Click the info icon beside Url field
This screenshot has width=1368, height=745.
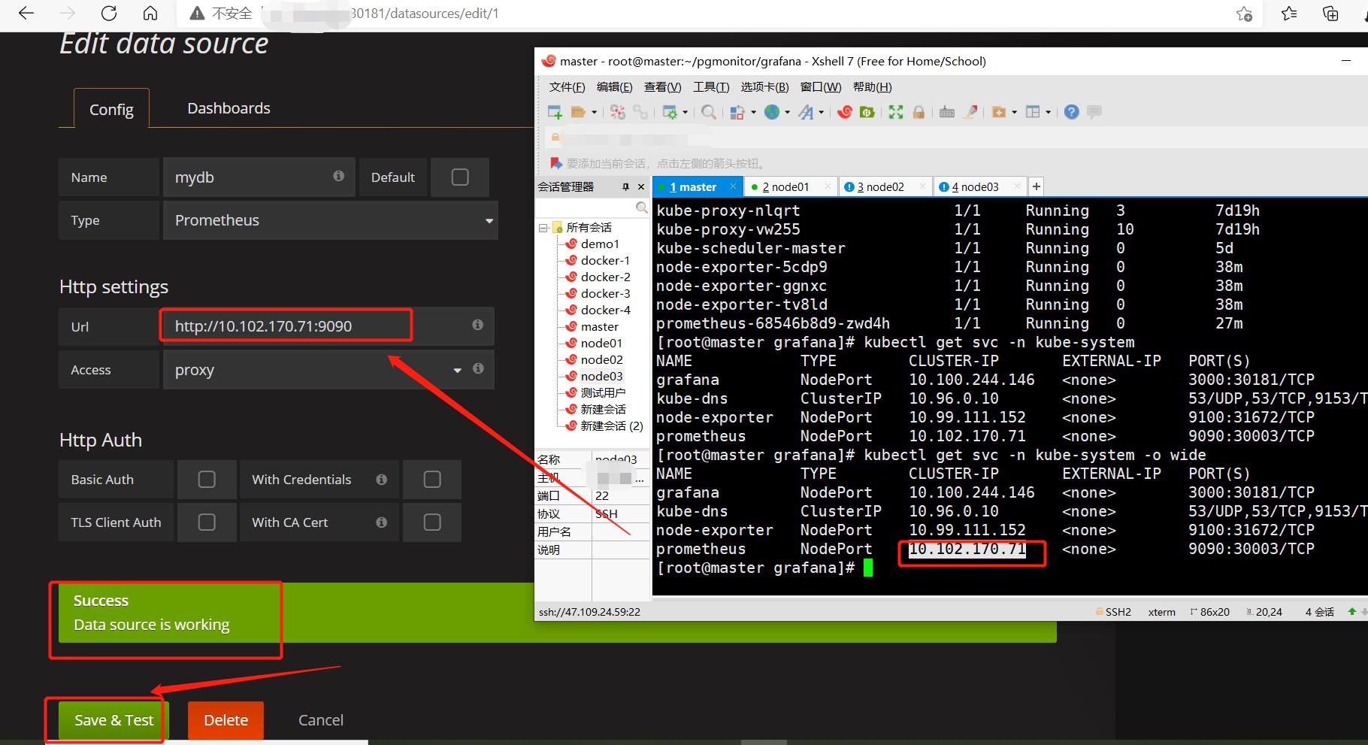click(x=477, y=325)
